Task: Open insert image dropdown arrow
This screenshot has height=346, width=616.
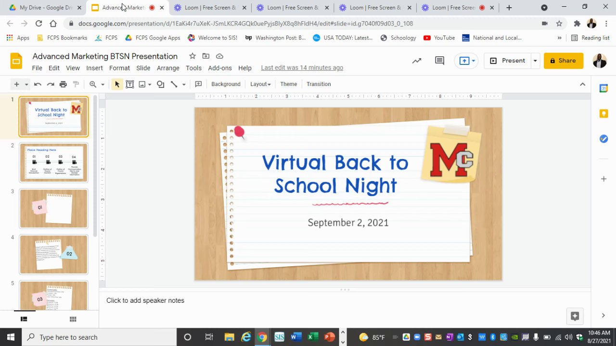Action: pos(150,85)
